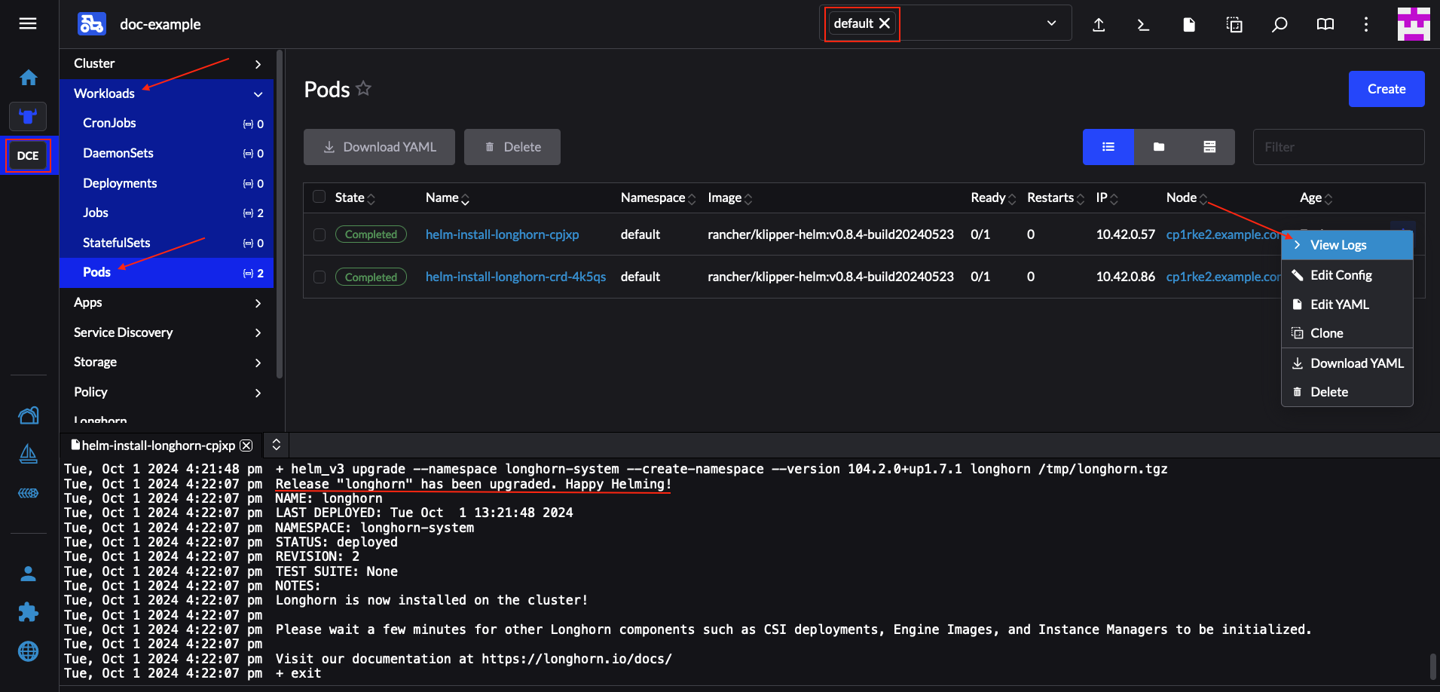Viewport: 1440px width, 692px height.
Task: Open the kubectl shell icon
Action: click(x=1143, y=25)
